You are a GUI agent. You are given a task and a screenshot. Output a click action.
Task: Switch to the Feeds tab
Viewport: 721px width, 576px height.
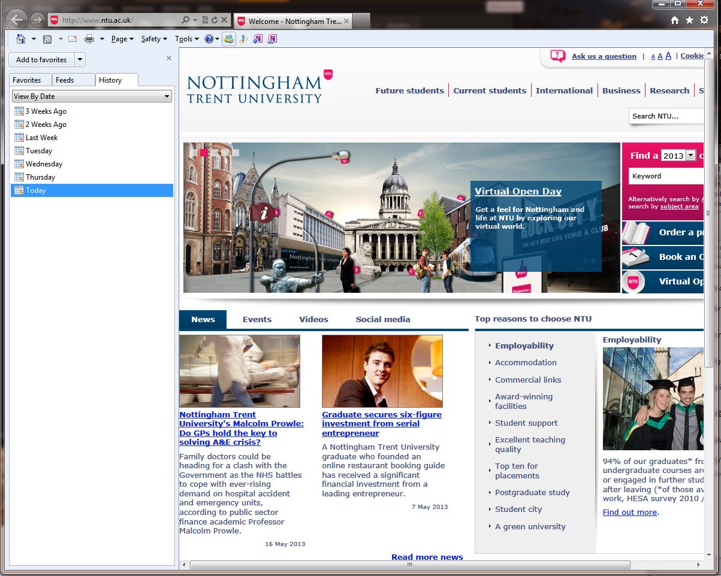(x=65, y=80)
